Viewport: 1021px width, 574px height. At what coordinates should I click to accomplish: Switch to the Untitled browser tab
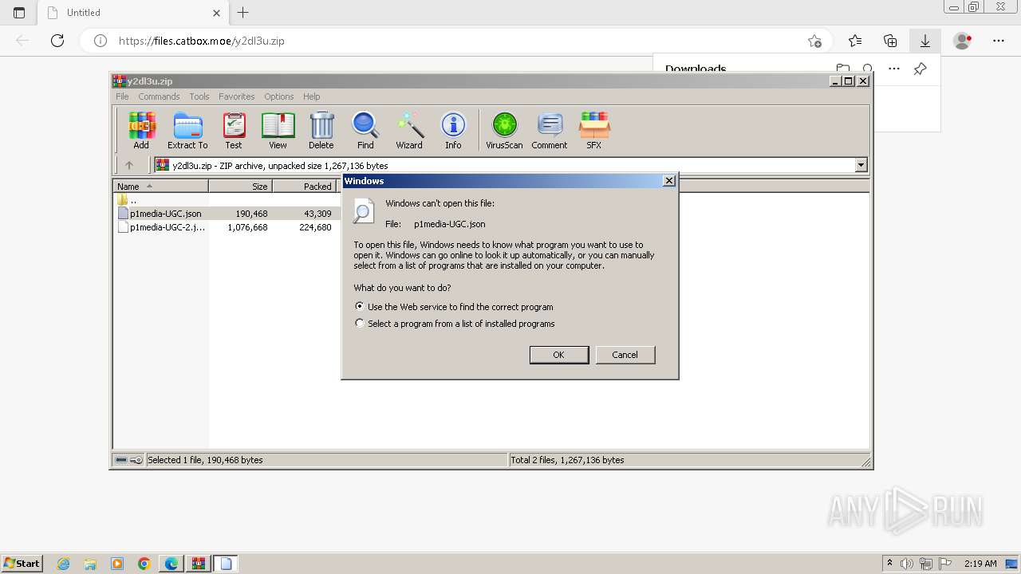(134, 13)
